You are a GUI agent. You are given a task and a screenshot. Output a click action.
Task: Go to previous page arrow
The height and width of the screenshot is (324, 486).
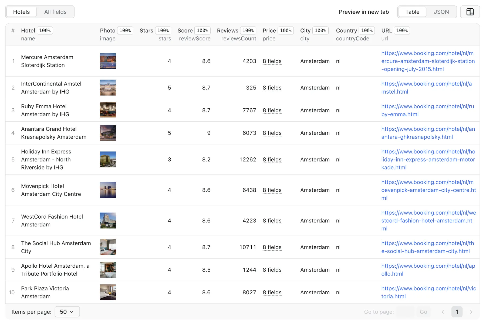pyautogui.click(x=443, y=312)
